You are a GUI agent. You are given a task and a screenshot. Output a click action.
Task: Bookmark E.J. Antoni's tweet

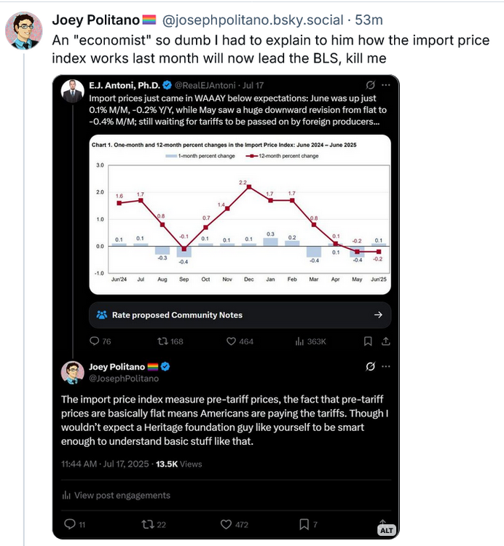[x=366, y=341]
